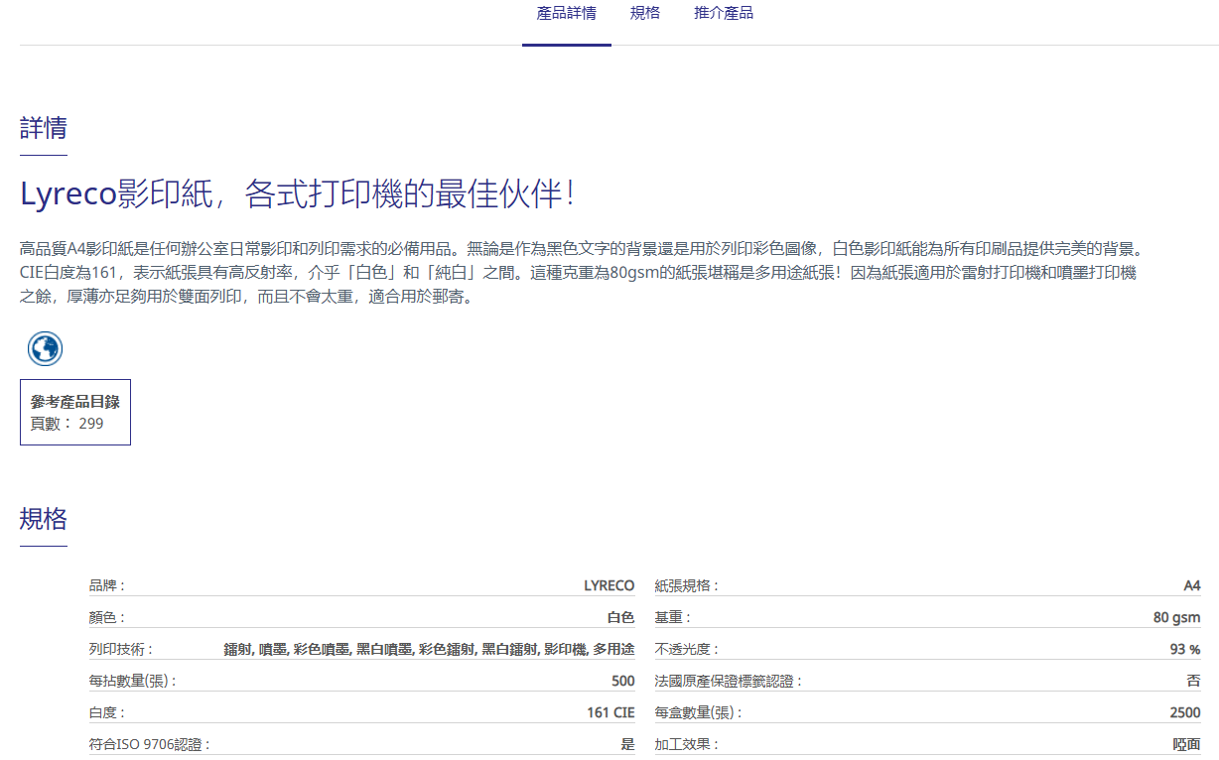Select the 加工效果 value 啞面
Screen dimensions: 1219x760
[1187, 745]
